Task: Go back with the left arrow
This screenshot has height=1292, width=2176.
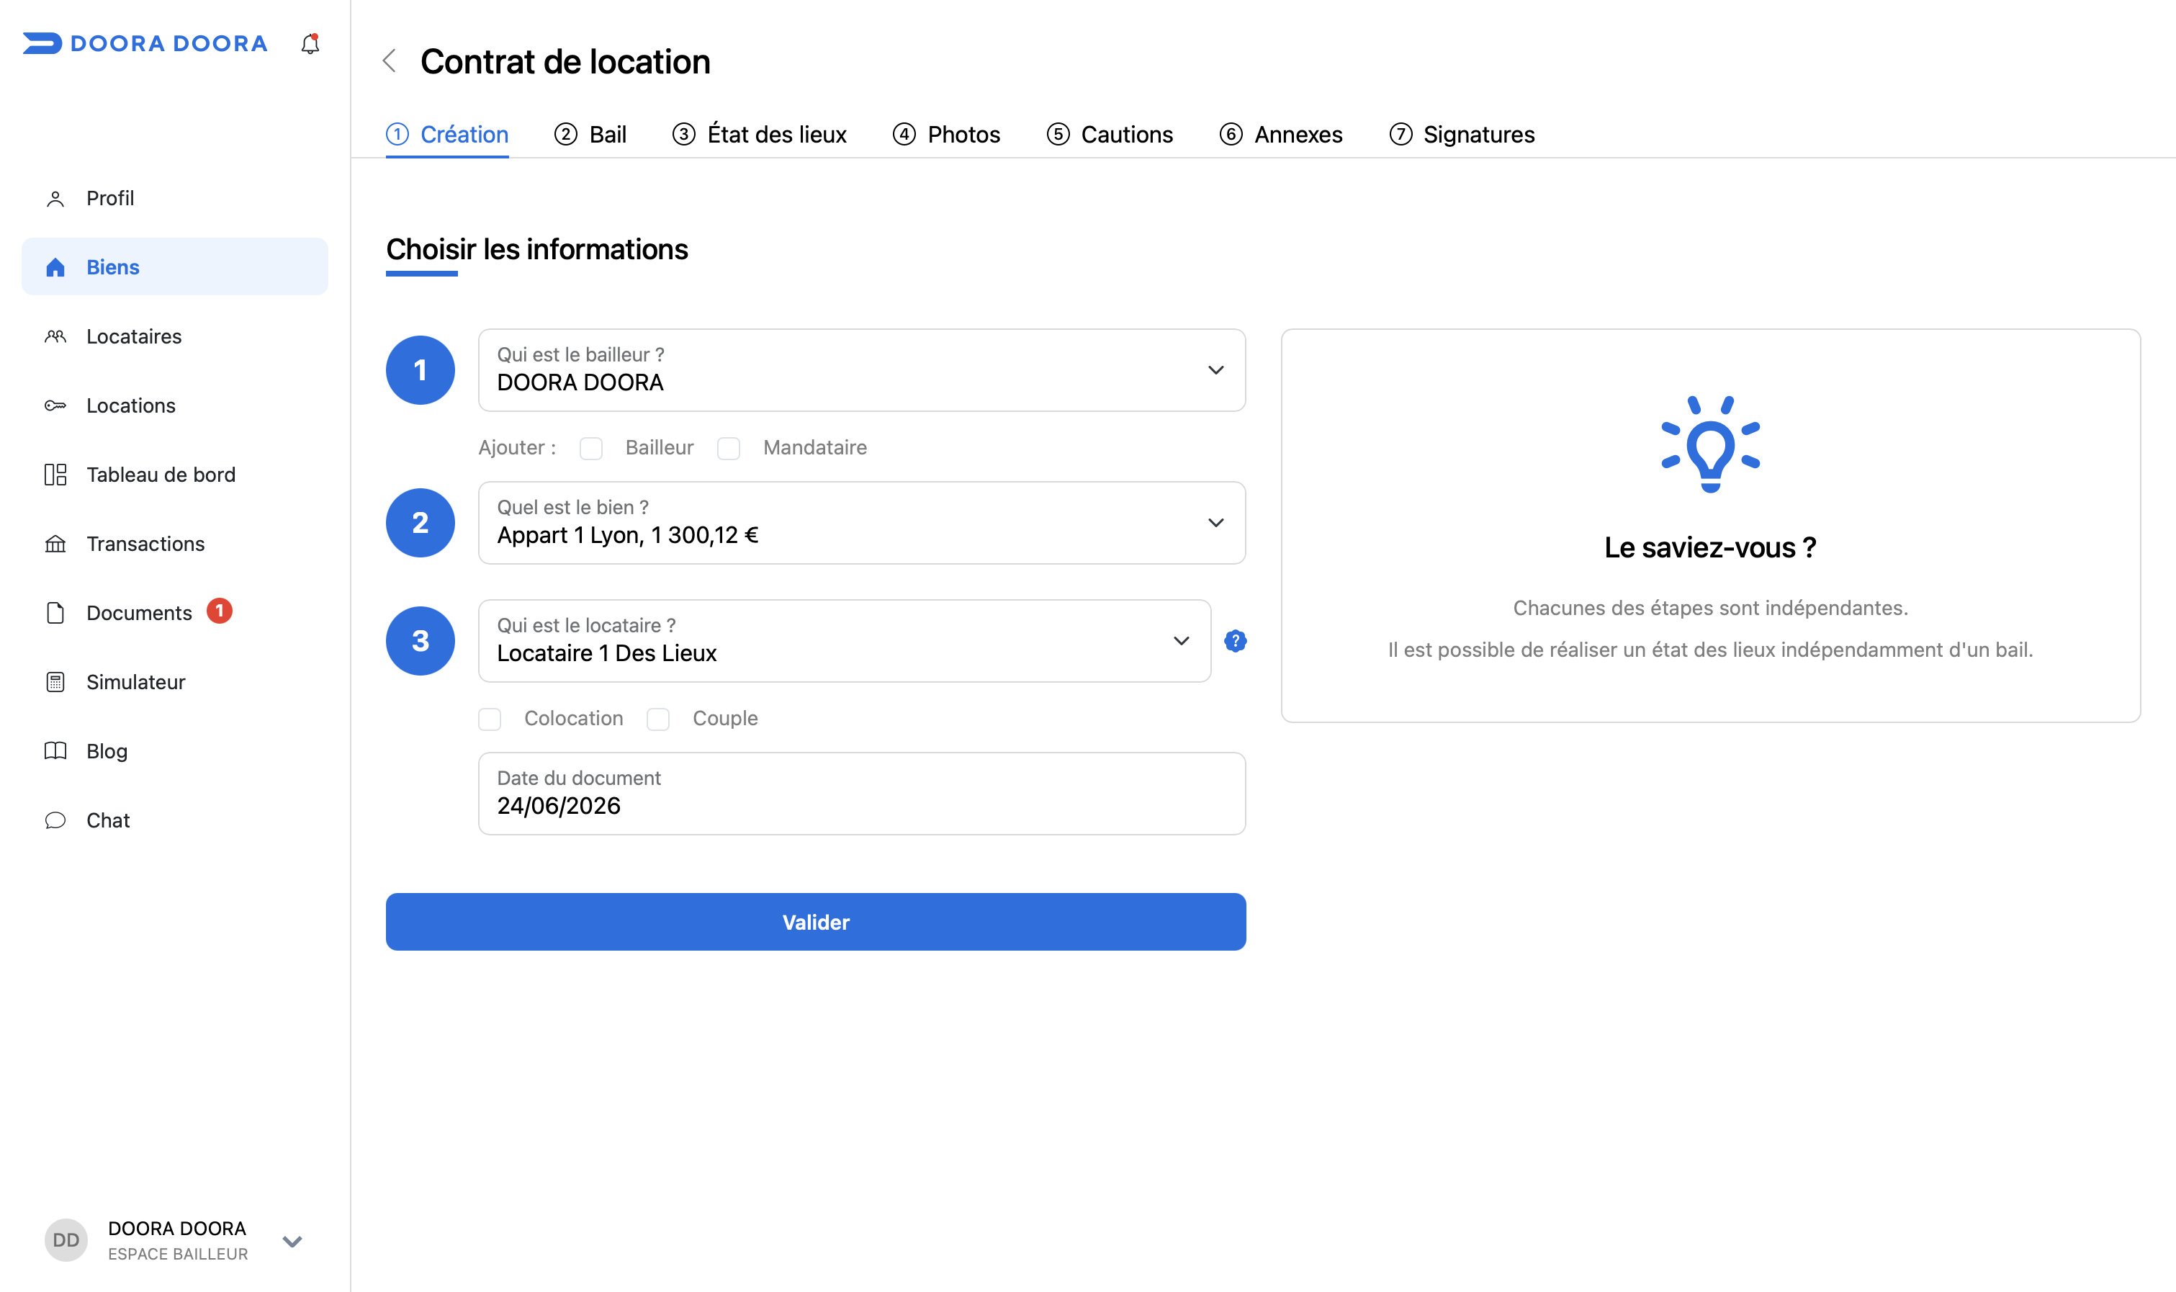Action: point(390,61)
